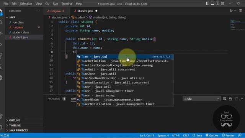Image resolution: width=245 pixels, height=138 pixels.
Task: Open the Customize Layout icon
Action: tap(222, 3)
